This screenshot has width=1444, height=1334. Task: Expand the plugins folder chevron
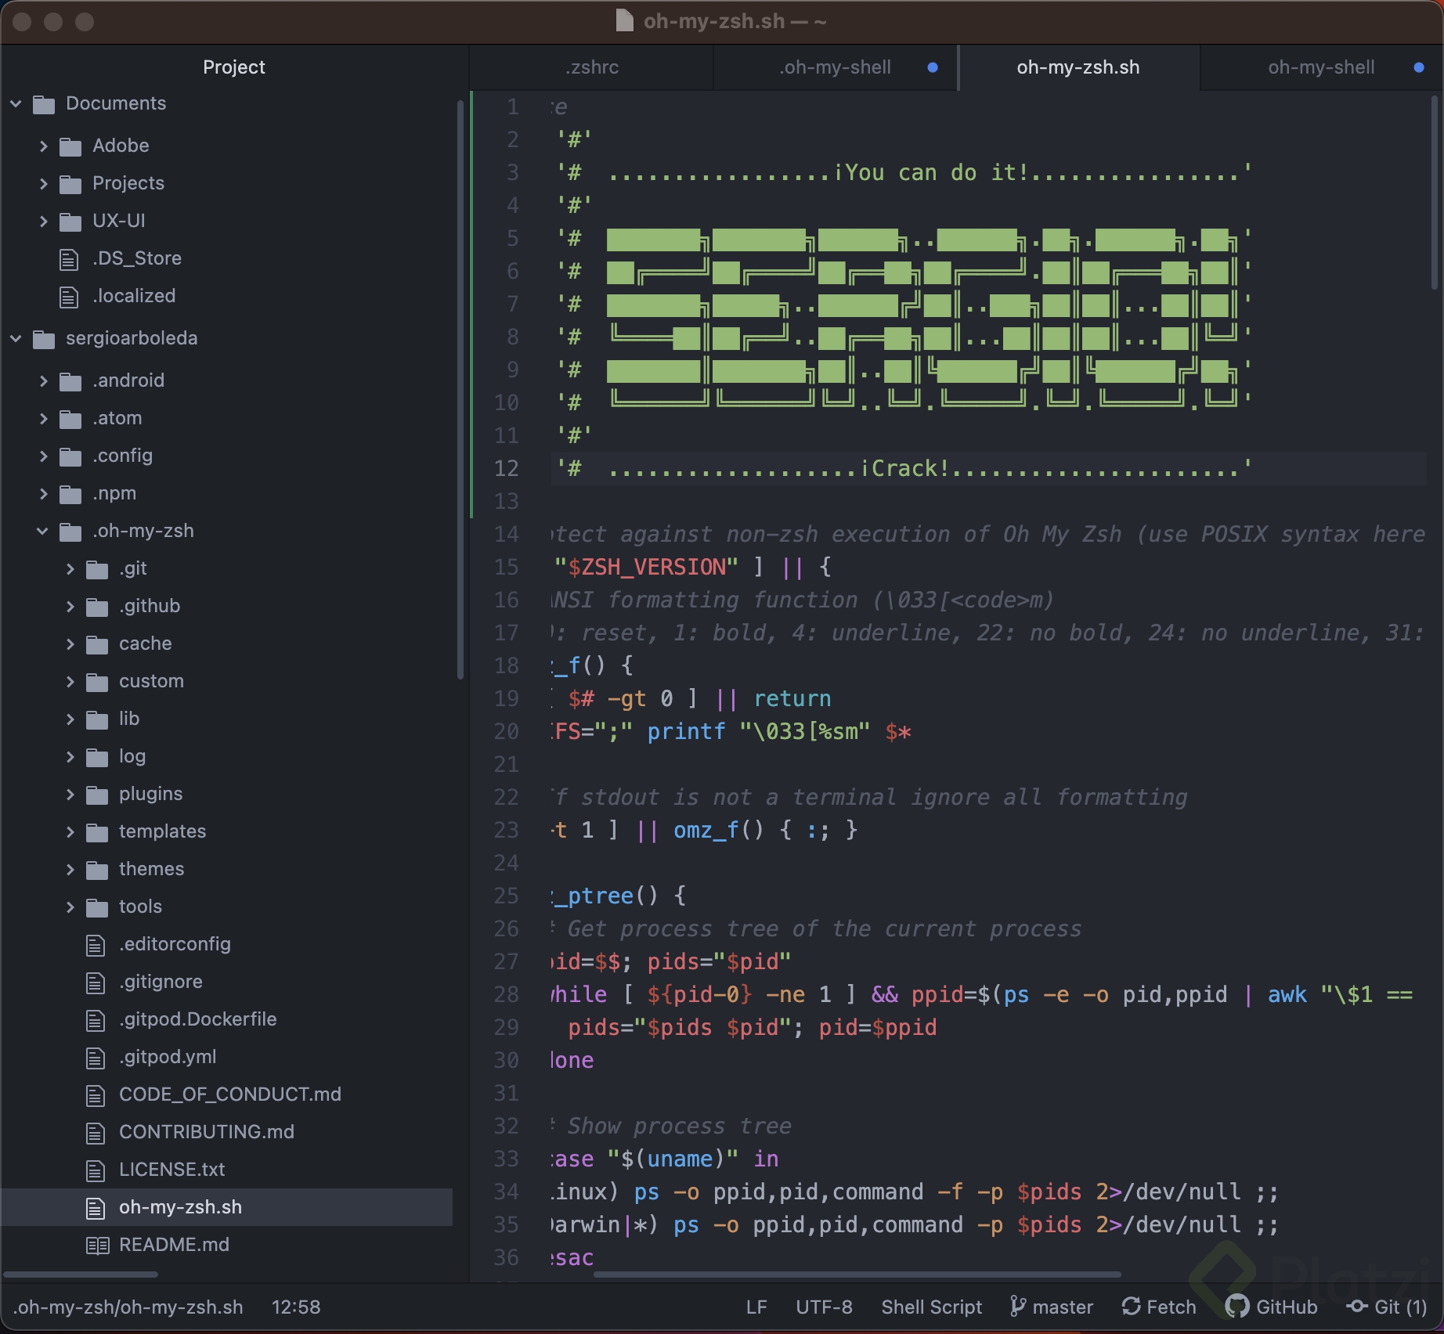(x=70, y=794)
